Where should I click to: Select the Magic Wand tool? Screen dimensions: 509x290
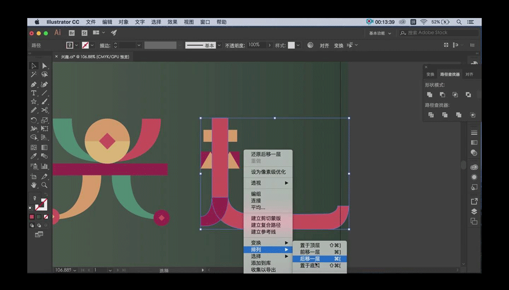point(33,75)
